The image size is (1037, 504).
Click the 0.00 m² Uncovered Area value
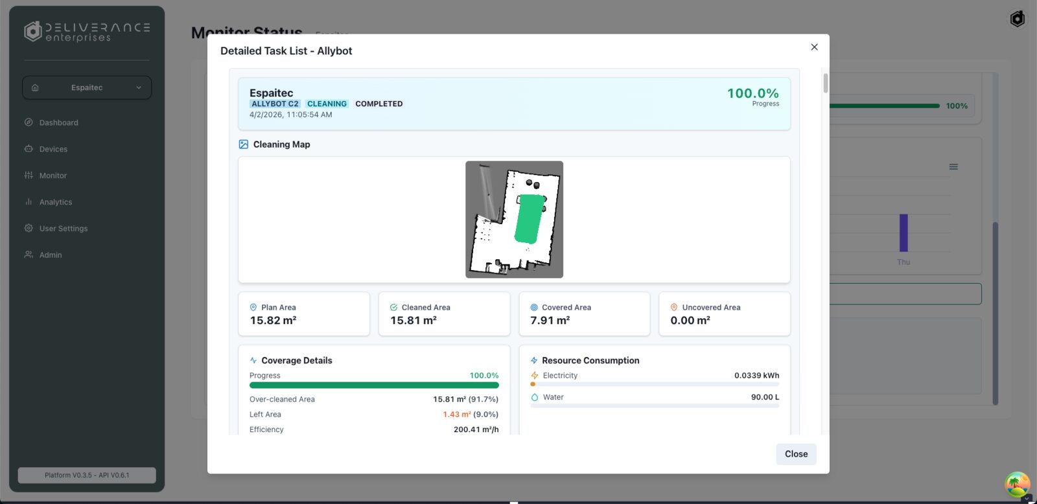[x=690, y=321]
